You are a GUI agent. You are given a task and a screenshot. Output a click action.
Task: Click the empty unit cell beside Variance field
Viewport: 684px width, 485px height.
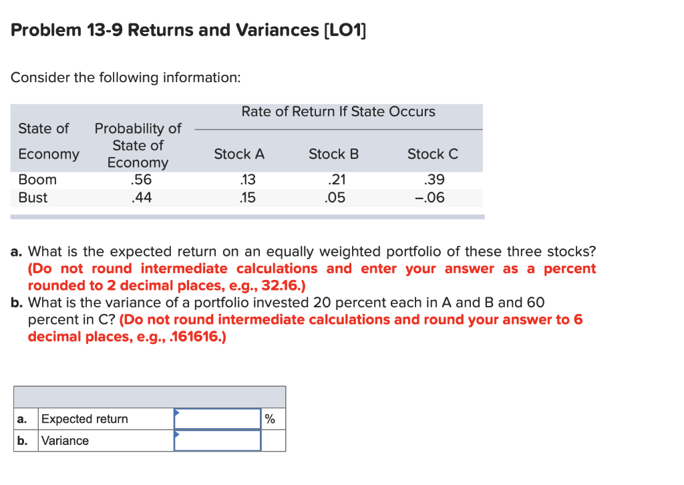pos(273,440)
